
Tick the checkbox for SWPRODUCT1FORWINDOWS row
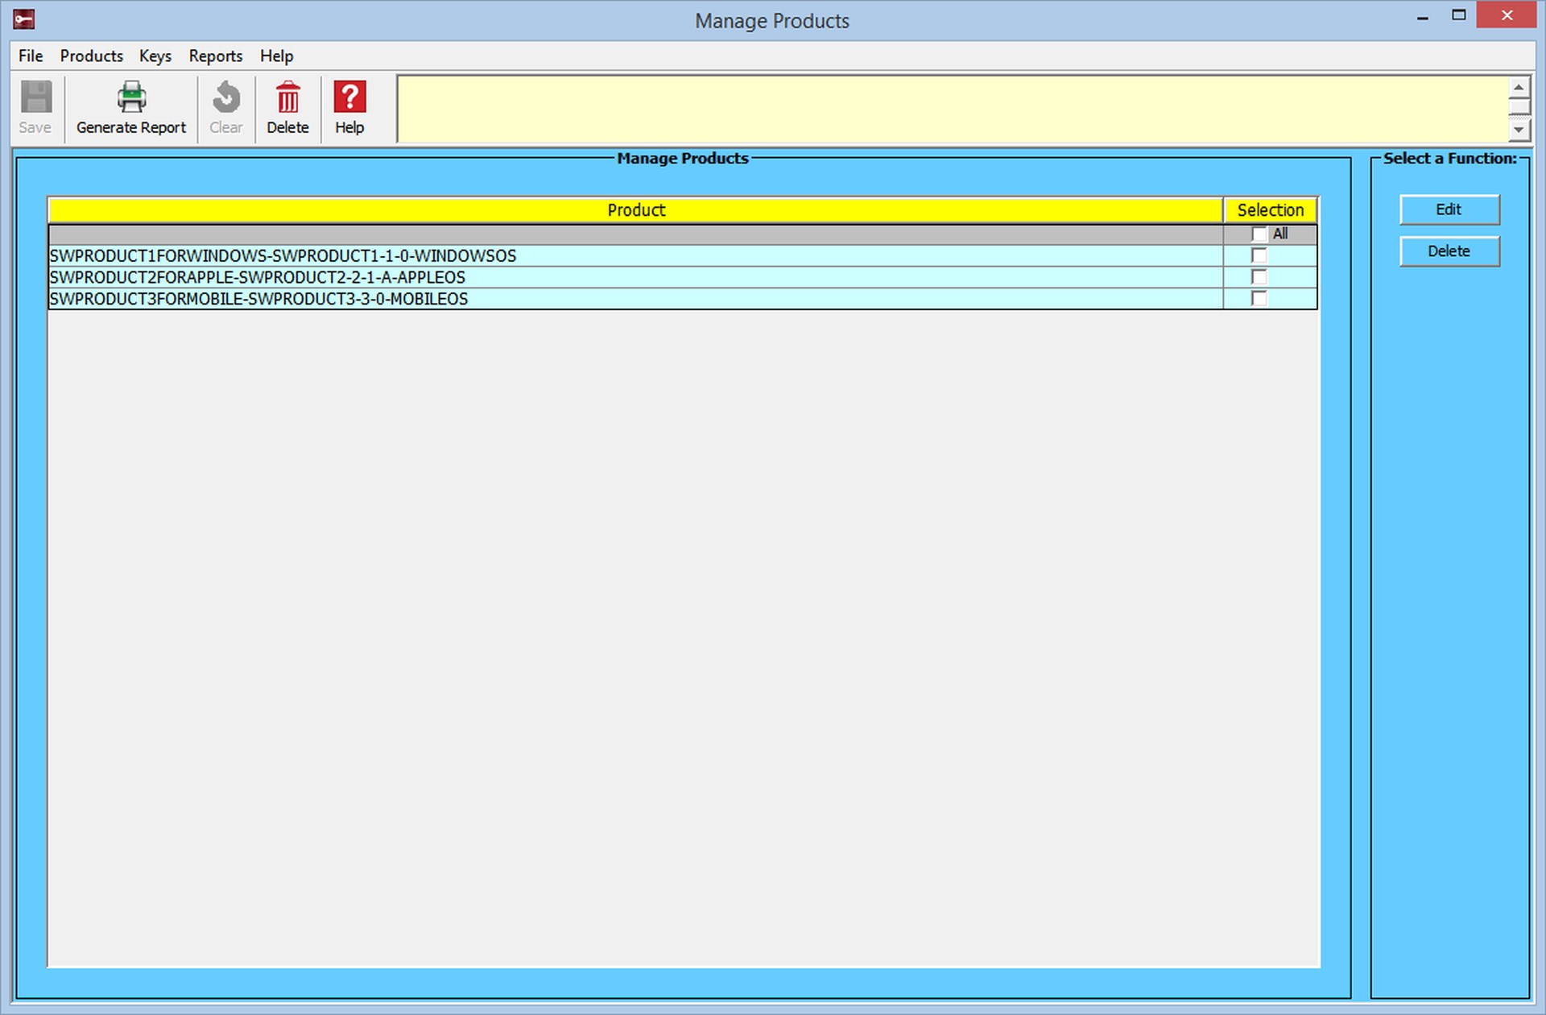coord(1259,256)
